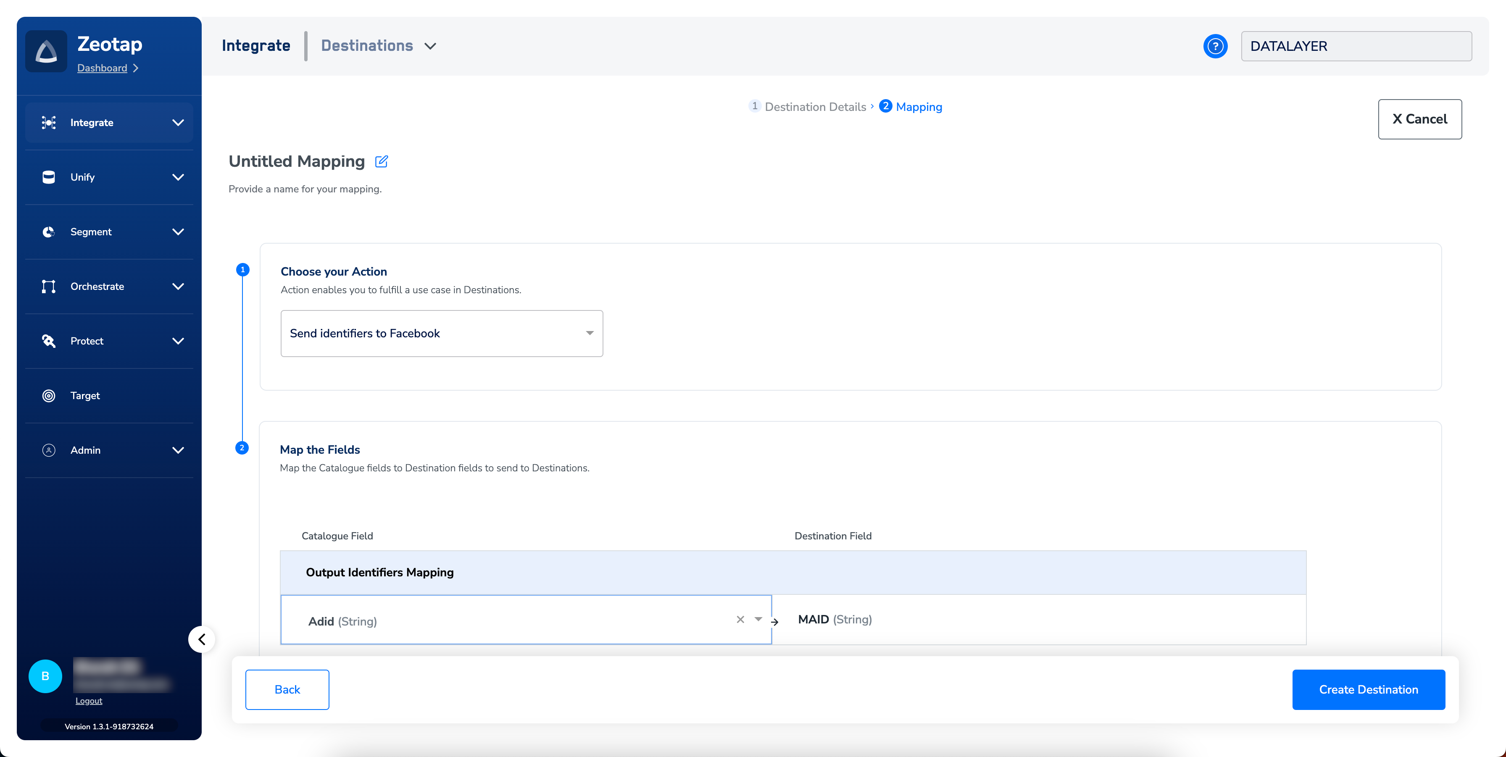Image resolution: width=1506 pixels, height=757 pixels.
Task: Click the DATALAYER input field
Action: pos(1356,46)
